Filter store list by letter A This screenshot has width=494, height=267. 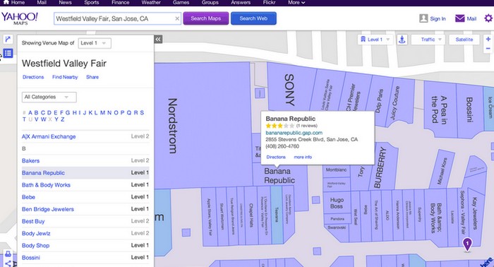(30, 112)
